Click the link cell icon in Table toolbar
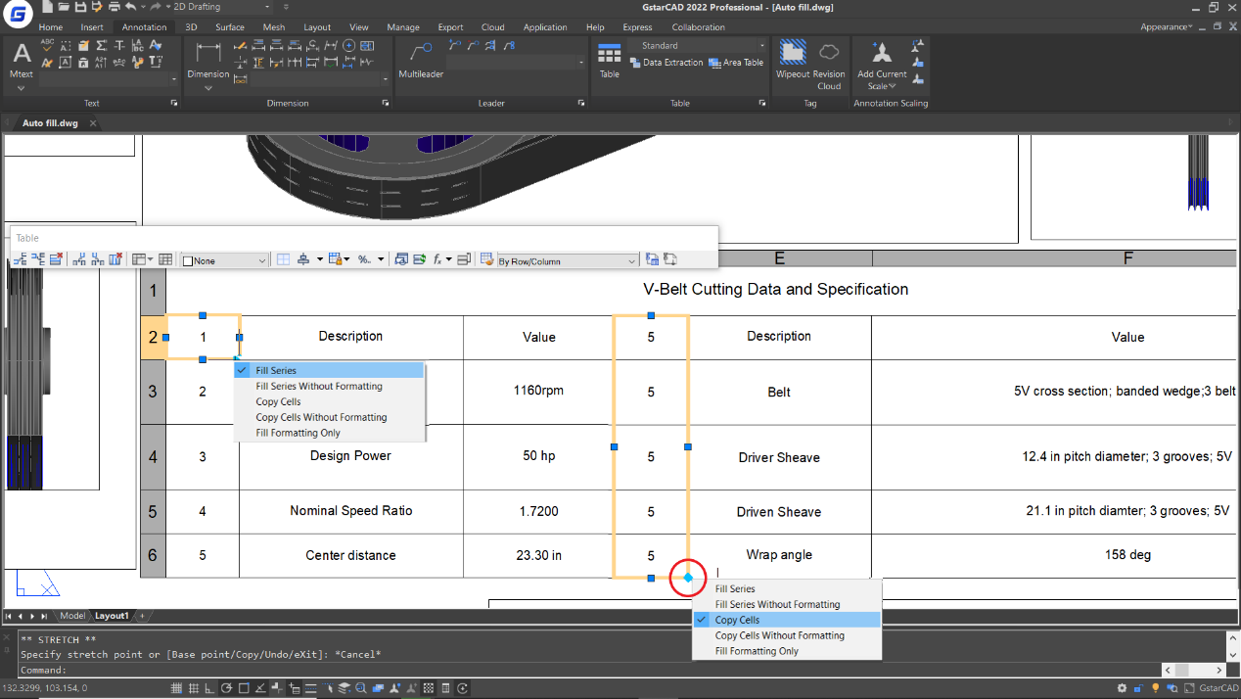 tap(652, 259)
